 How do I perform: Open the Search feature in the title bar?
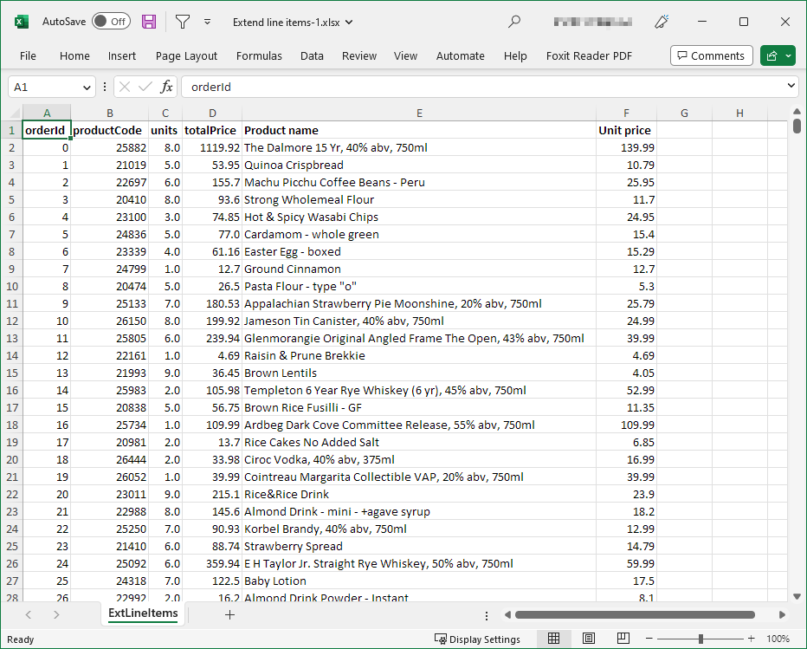(x=514, y=21)
